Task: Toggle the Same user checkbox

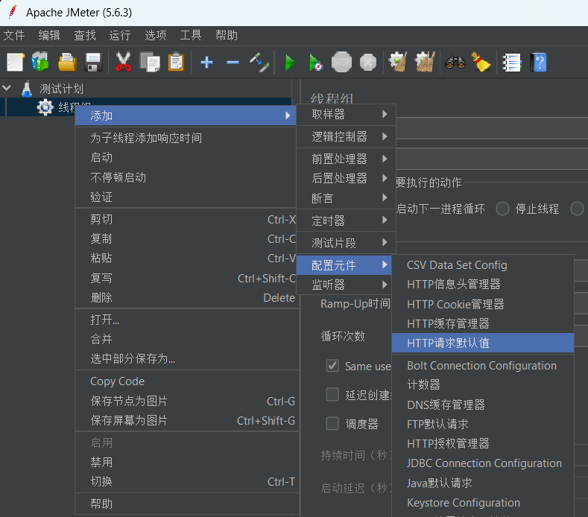Action: pyautogui.click(x=332, y=366)
